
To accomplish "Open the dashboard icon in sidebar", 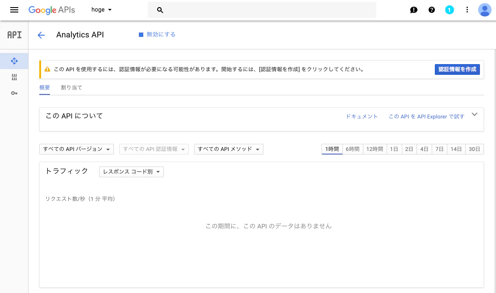I will (14, 61).
